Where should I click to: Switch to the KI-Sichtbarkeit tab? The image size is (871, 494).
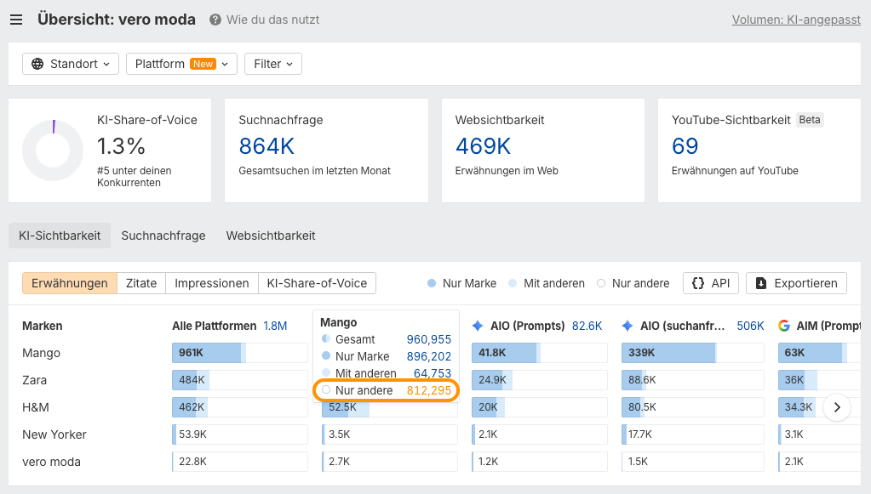coord(60,236)
